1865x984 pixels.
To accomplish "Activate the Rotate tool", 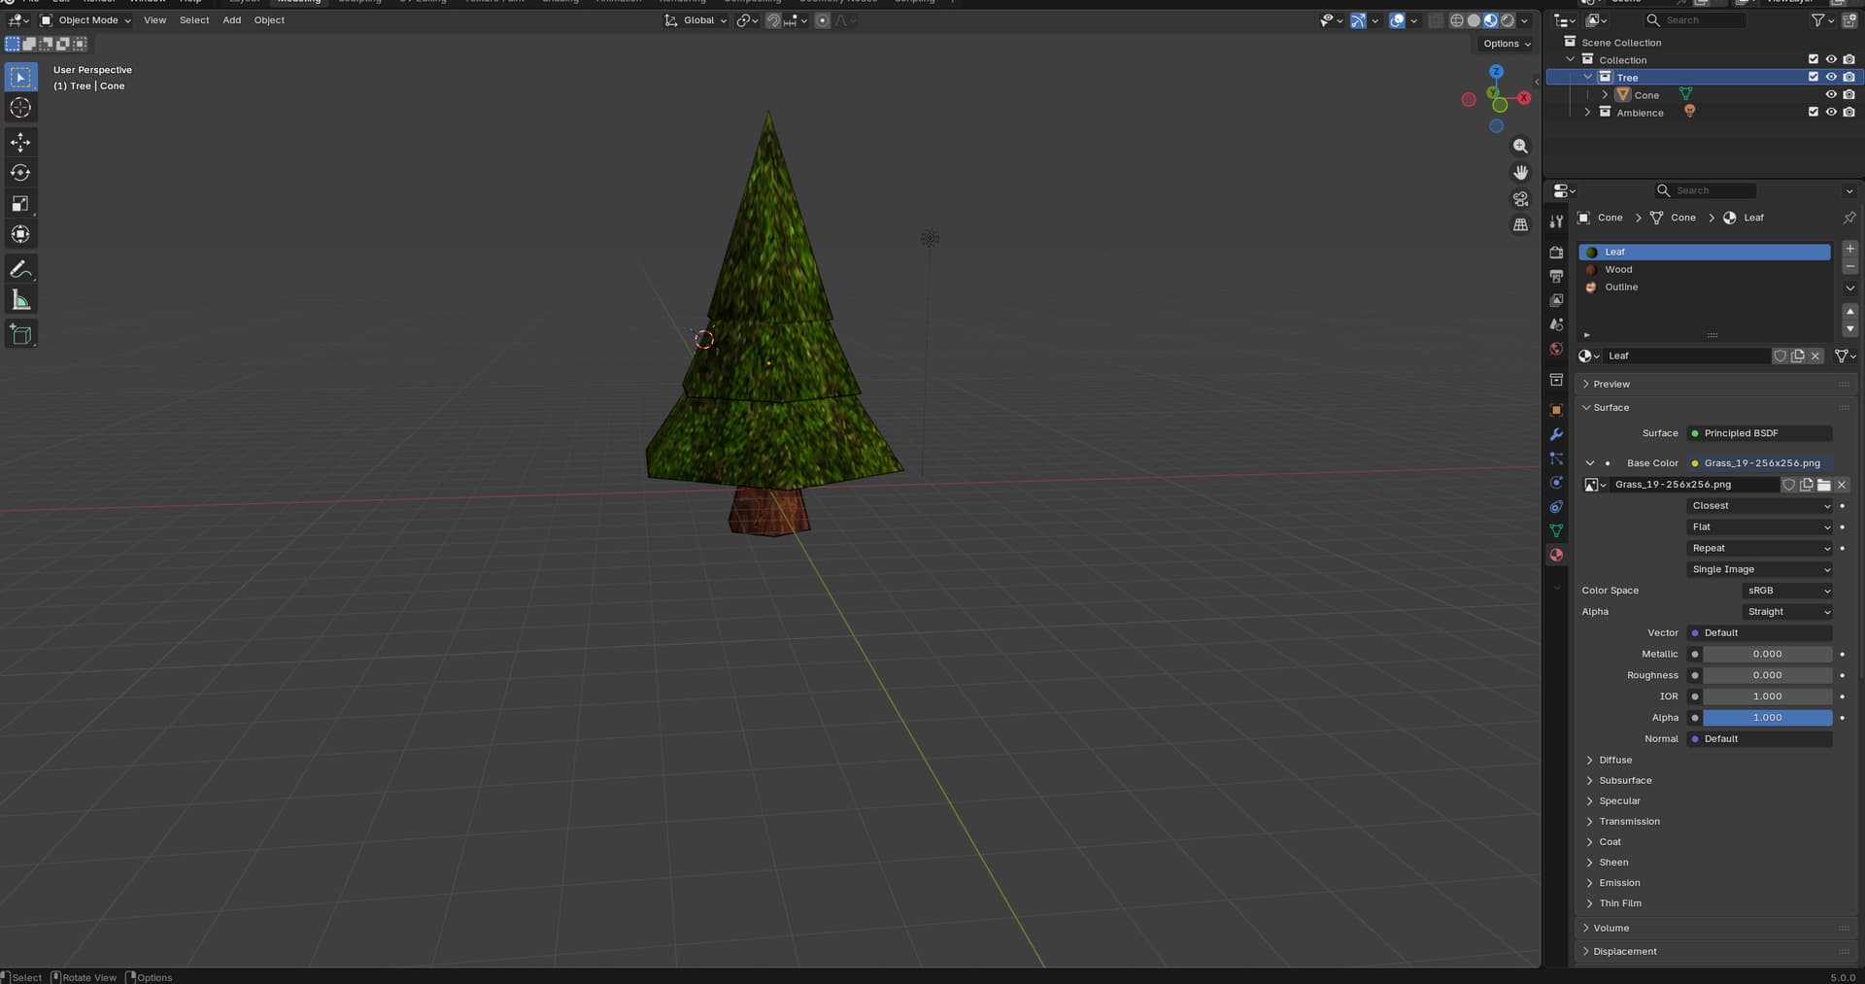I will pyautogui.click(x=20, y=173).
